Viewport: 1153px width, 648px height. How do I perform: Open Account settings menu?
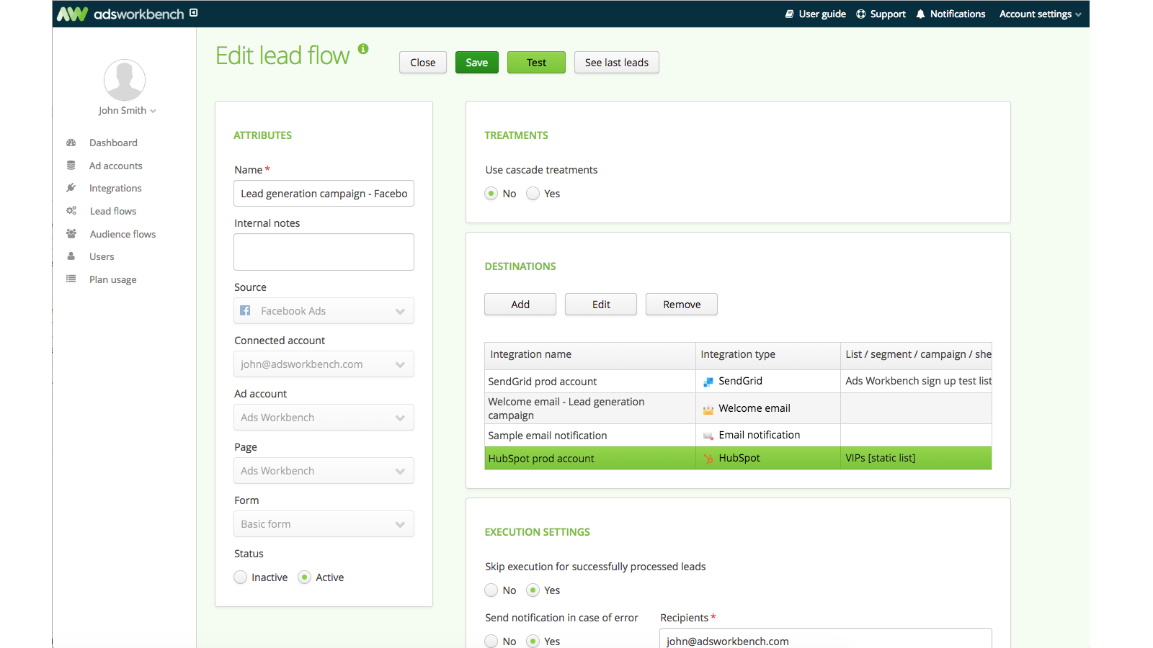pyautogui.click(x=1038, y=14)
